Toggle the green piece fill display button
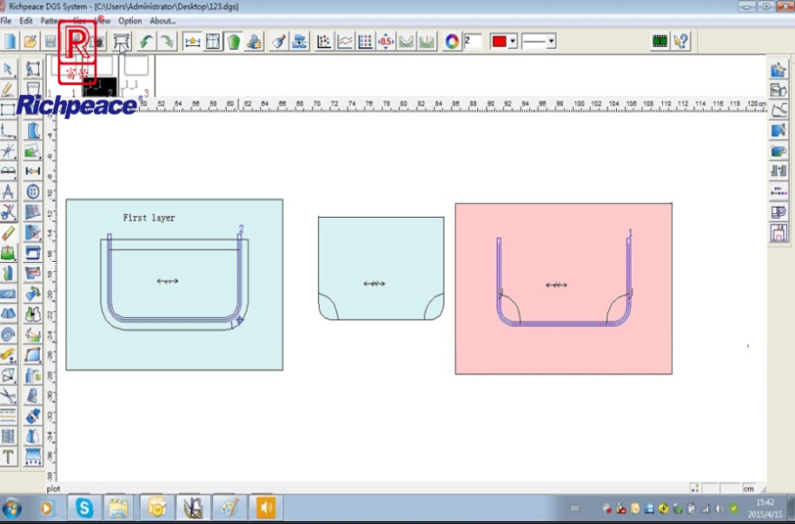 tap(234, 42)
